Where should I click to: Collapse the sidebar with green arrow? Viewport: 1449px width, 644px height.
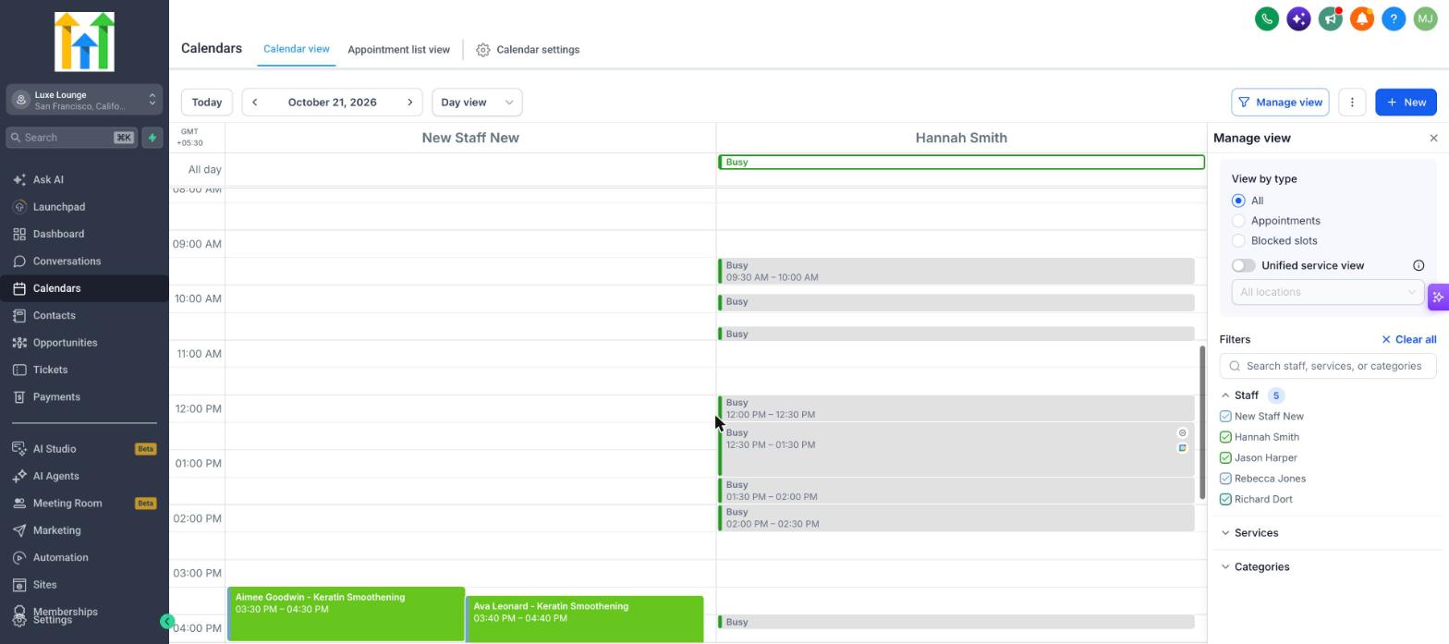pos(167,622)
